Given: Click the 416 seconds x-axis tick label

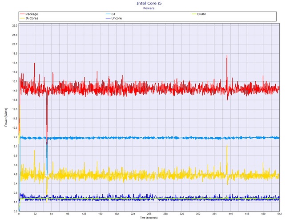Looking at the screenshot, I should click(231, 214).
